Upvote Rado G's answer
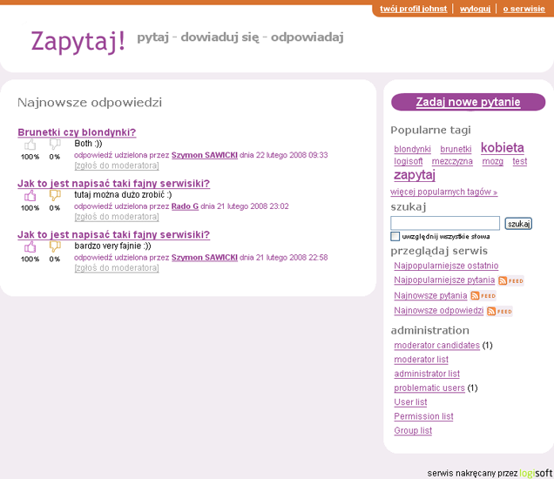This screenshot has width=554, height=479. tap(30, 197)
